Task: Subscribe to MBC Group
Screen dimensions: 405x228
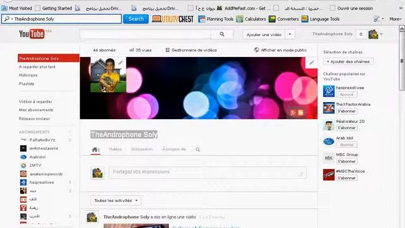Action: tap(347, 161)
